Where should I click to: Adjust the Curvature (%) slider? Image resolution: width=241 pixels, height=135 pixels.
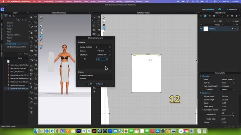[228, 116]
